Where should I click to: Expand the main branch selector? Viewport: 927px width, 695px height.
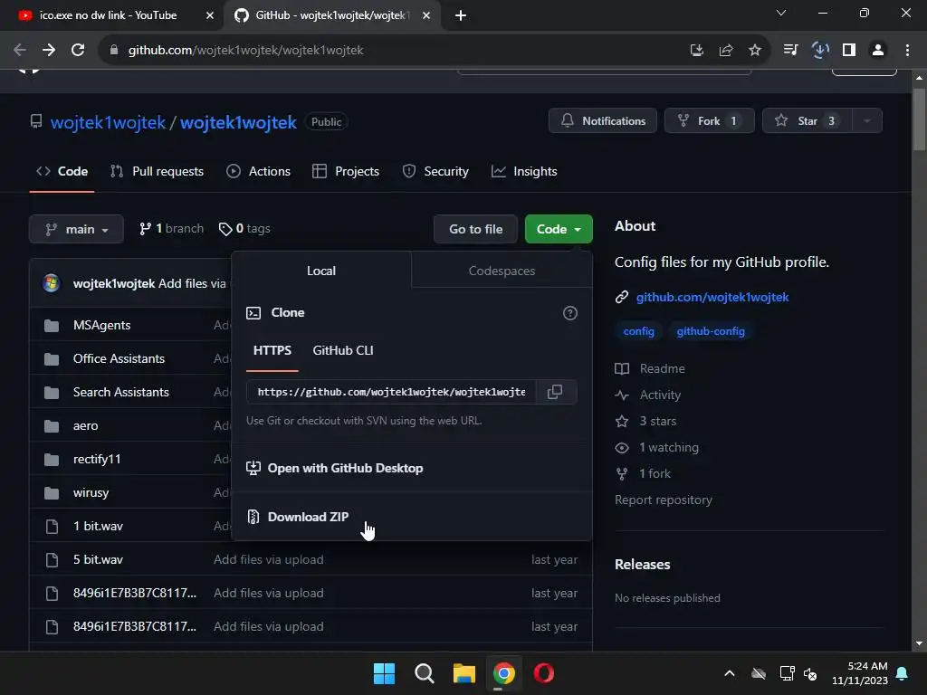tap(76, 229)
